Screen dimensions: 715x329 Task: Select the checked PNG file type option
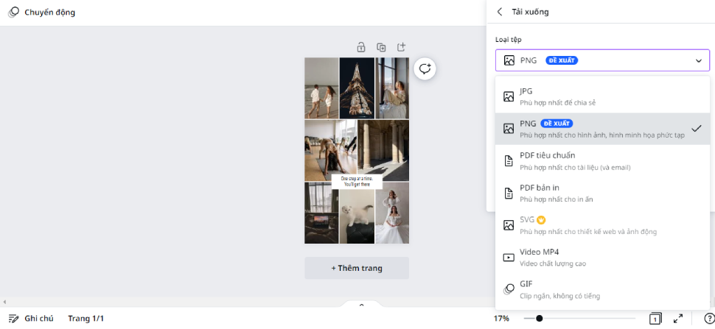pyautogui.click(x=602, y=129)
